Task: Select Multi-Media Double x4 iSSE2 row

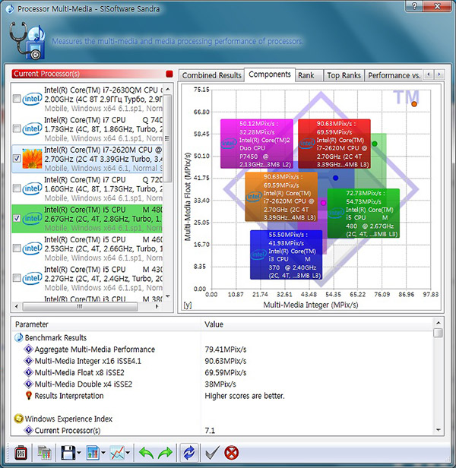Action: 222,384
